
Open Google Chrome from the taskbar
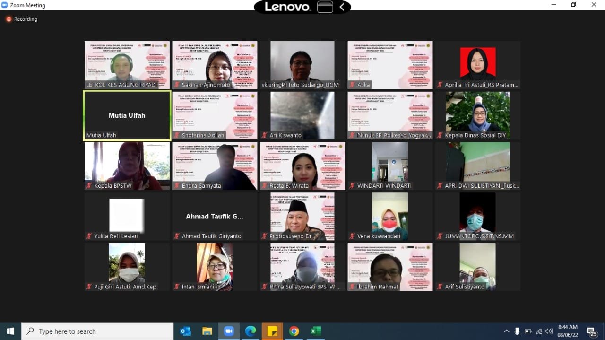294,331
